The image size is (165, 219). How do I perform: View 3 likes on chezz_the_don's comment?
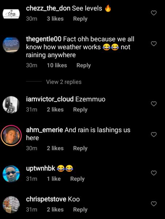tap(55, 19)
